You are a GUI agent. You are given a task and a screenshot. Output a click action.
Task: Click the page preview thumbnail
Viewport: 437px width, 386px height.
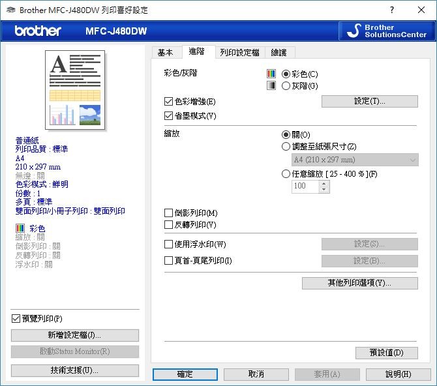point(75,90)
